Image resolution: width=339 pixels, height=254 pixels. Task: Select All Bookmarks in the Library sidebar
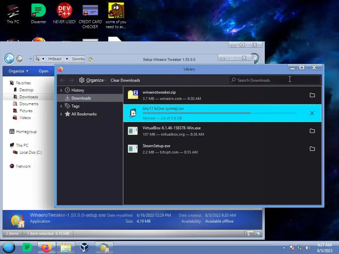point(84,114)
